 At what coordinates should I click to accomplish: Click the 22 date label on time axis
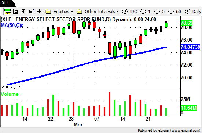pos(51,119)
